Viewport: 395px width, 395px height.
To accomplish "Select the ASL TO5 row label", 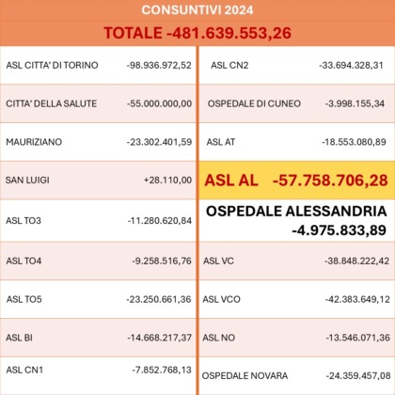I will tap(24, 299).
